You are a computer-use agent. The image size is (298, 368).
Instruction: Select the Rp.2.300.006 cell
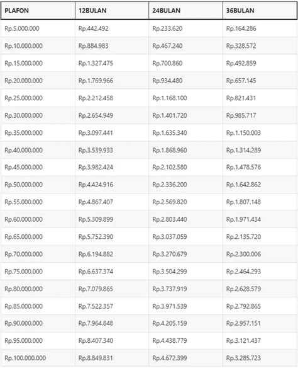click(260, 254)
